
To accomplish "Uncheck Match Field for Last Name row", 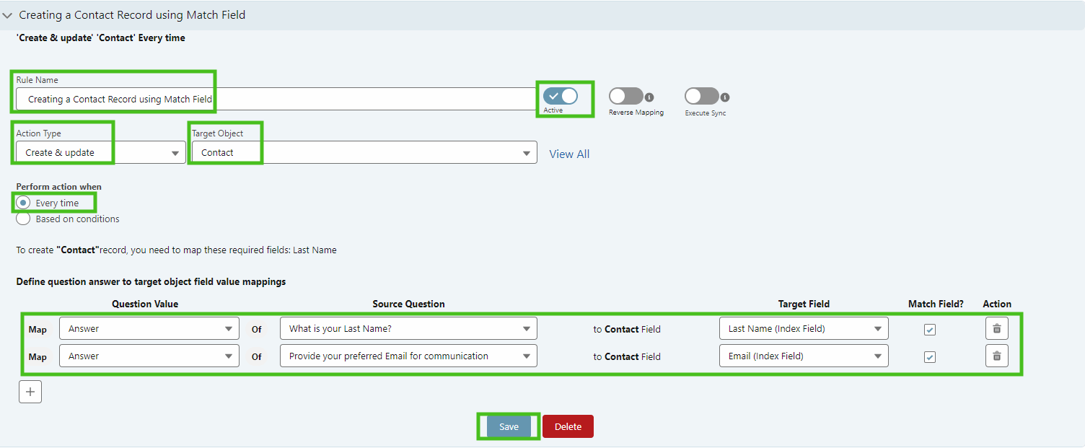I will 930,330.
